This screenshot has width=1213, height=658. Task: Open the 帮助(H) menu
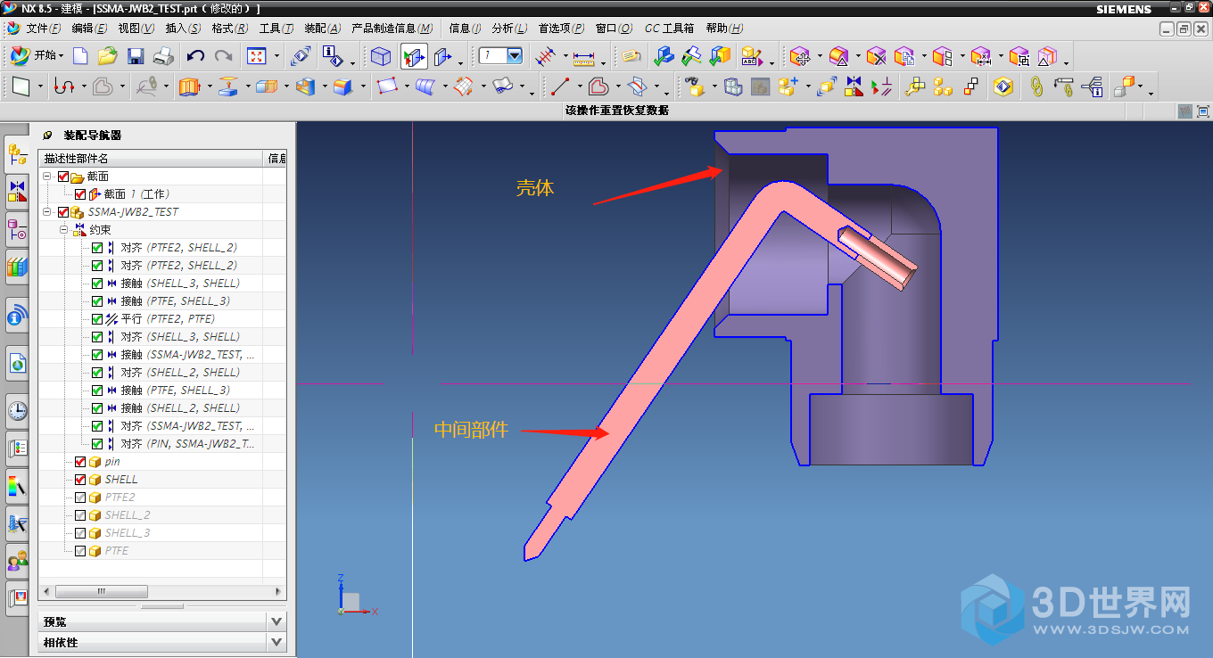(x=724, y=29)
